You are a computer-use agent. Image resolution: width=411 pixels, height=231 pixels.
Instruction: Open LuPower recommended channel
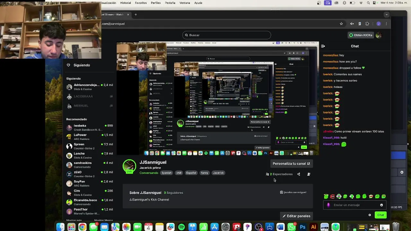90,137
